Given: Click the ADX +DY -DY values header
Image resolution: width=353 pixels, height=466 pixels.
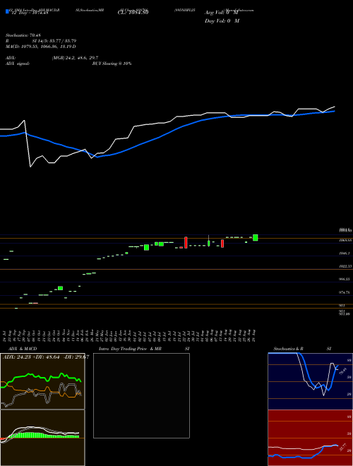Looking at the screenshot, I should 46,357.
